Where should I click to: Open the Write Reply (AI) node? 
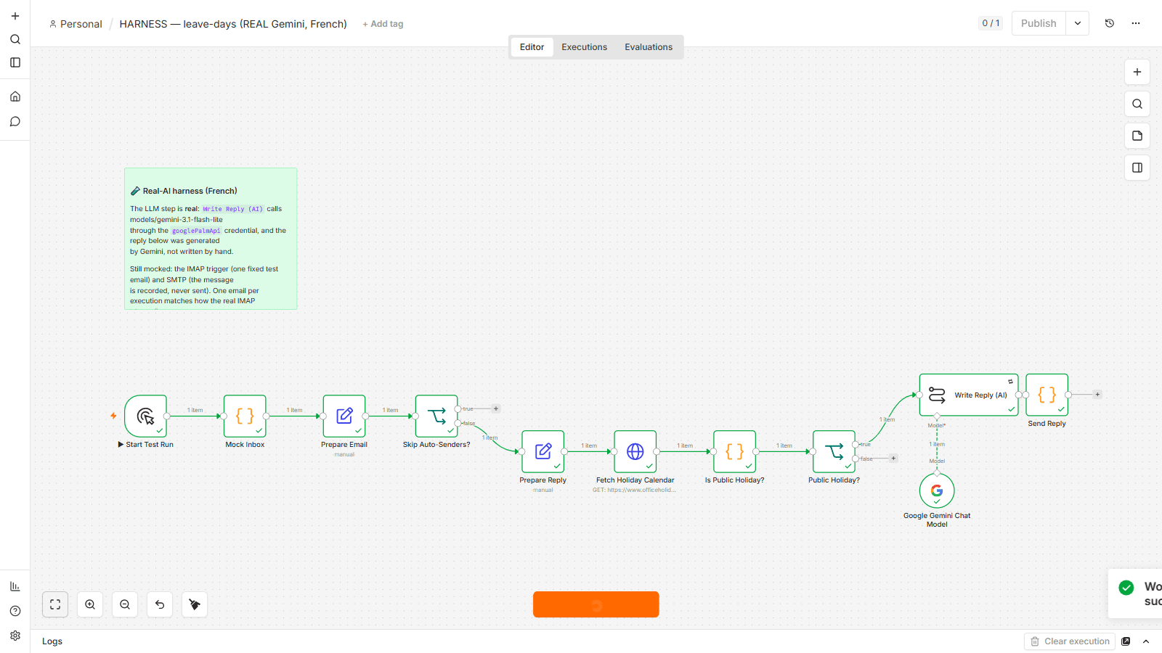pyautogui.click(x=969, y=395)
